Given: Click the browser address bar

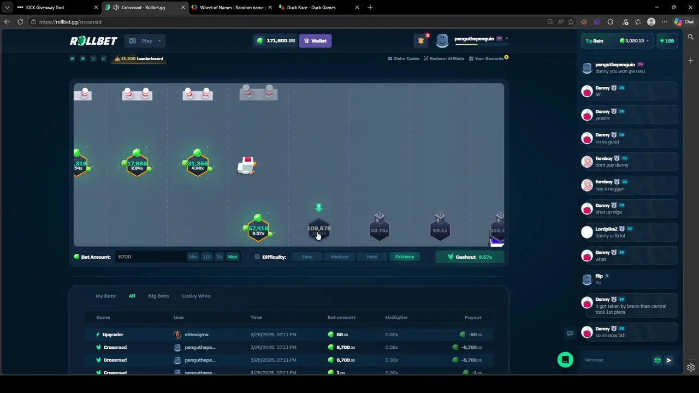Looking at the screenshot, I should pos(289,22).
